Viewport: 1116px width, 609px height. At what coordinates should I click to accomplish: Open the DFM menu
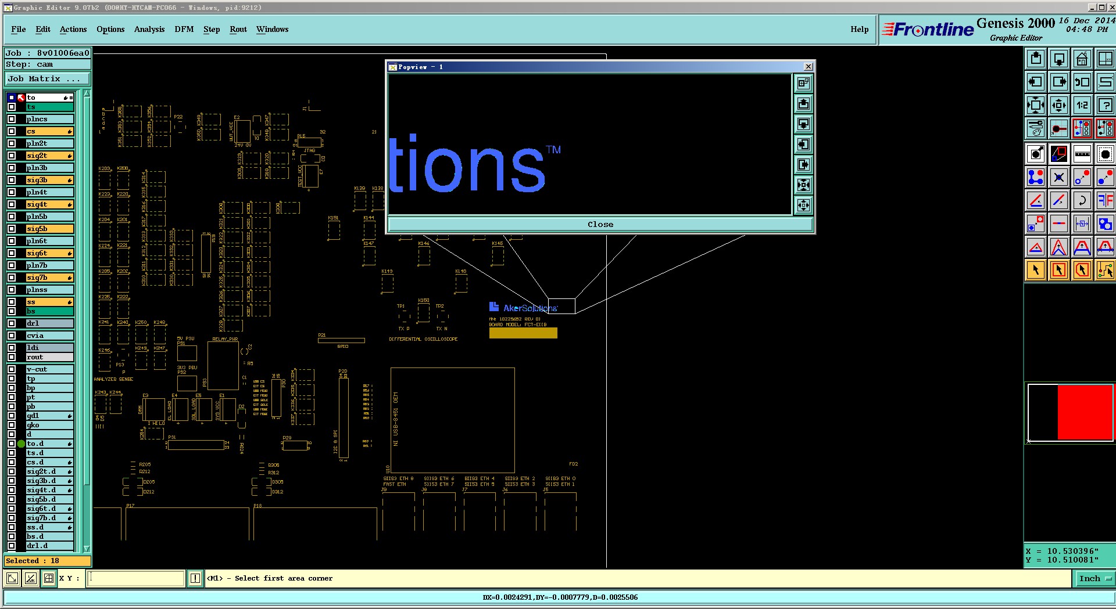pos(184,29)
